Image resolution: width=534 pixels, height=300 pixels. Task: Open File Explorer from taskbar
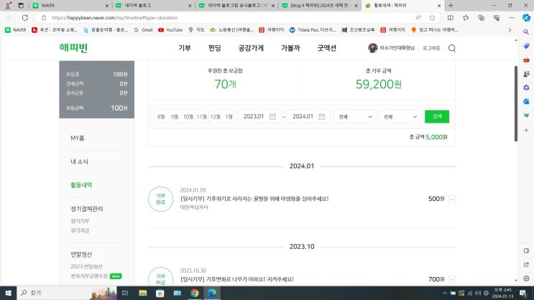(x=143, y=293)
